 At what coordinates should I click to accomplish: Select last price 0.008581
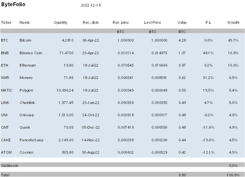(x=159, y=78)
